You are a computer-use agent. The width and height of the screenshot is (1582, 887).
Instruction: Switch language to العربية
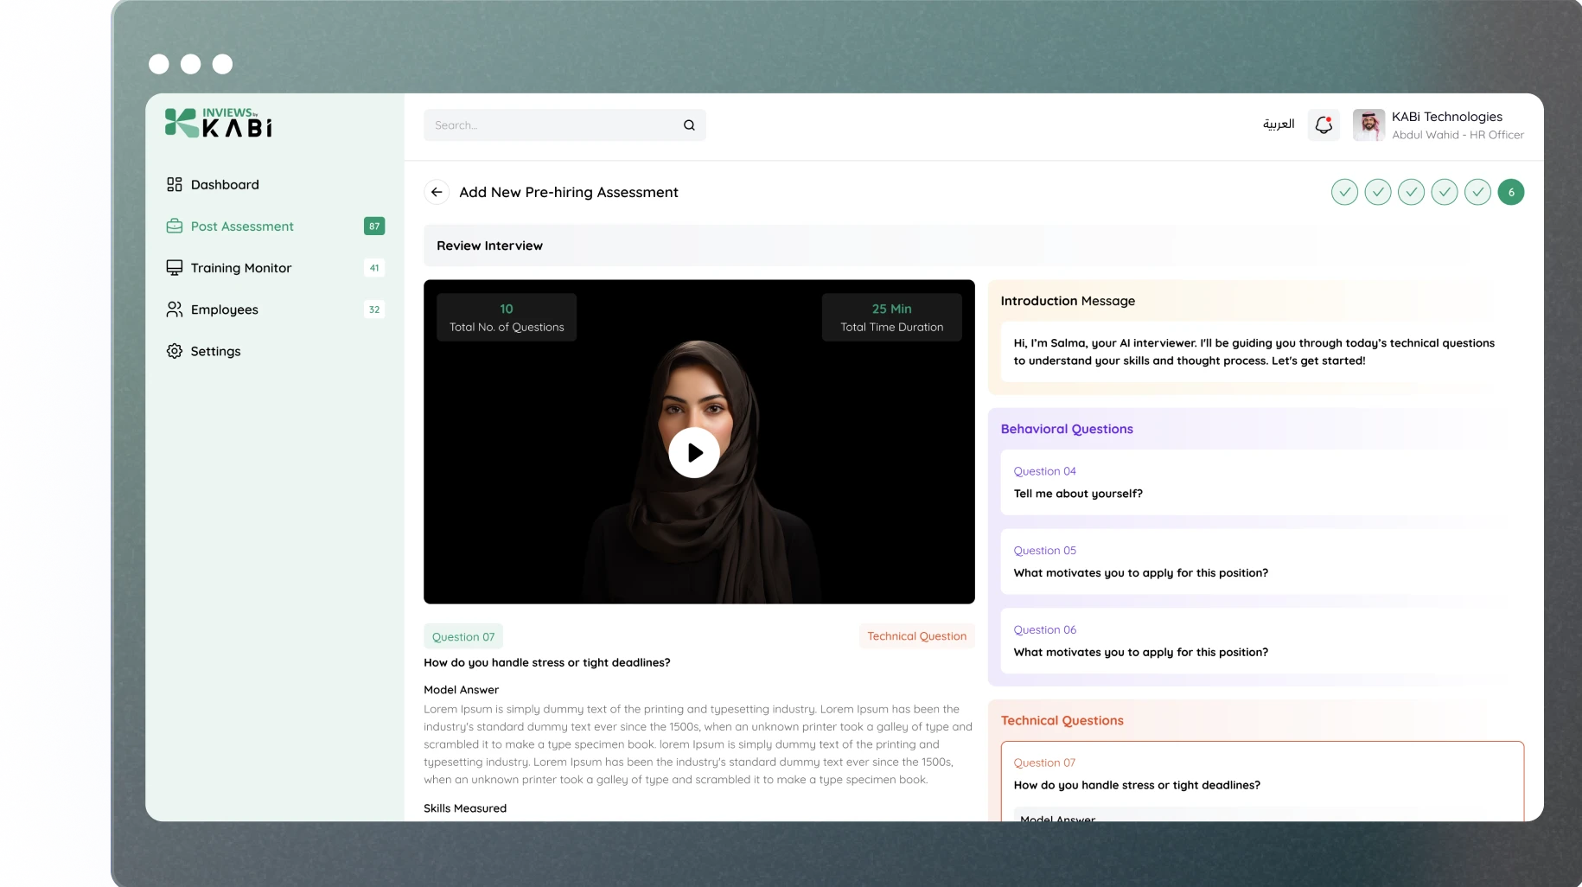(1279, 124)
